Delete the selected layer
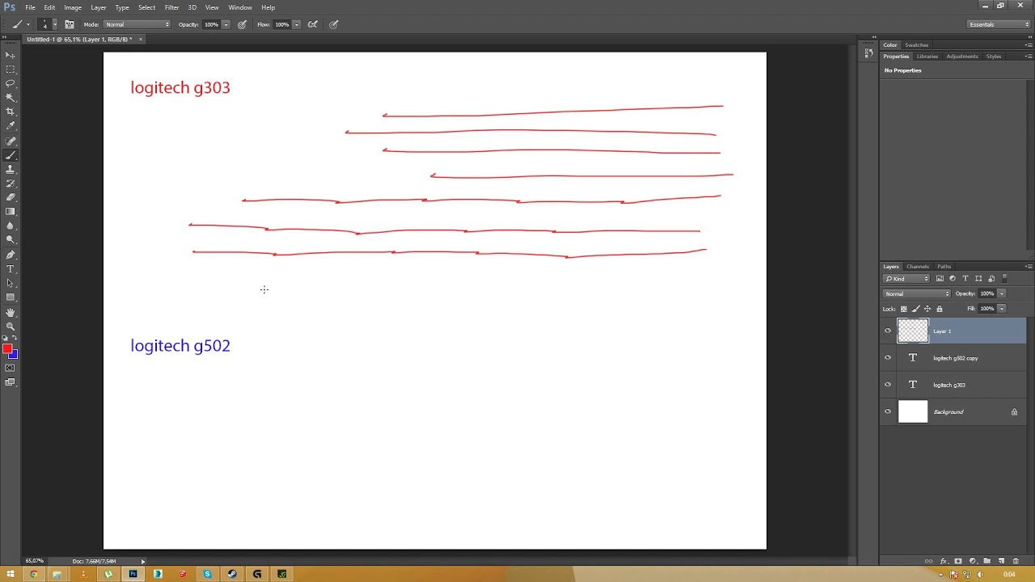 click(1016, 561)
